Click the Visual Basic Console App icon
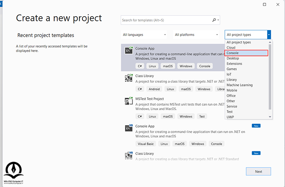 click(x=129, y=128)
